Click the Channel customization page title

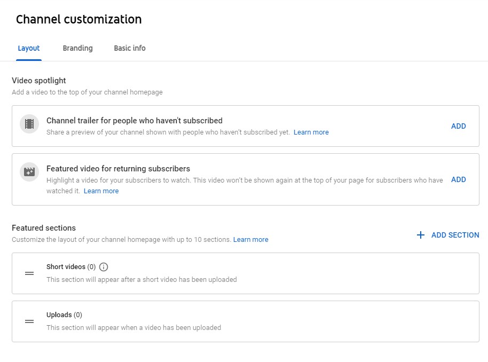pyautogui.click(x=78, y=19)
